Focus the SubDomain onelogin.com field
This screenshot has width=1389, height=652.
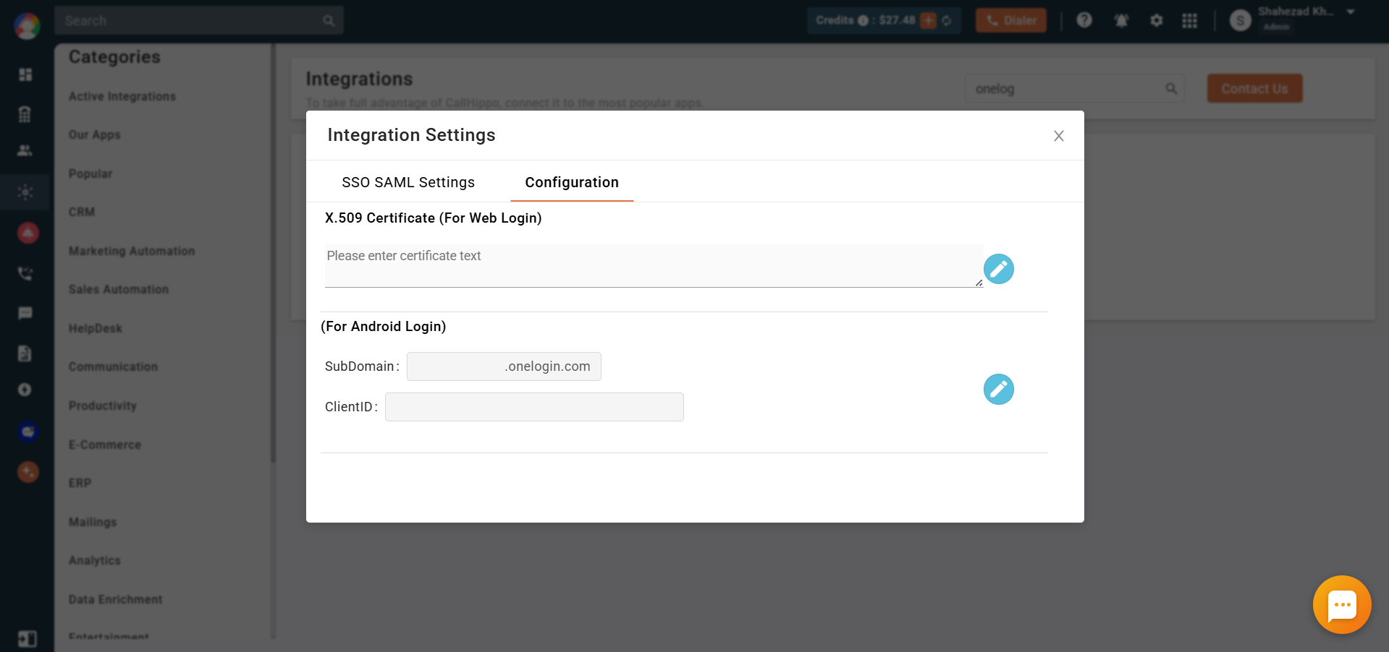pos(504,366)
